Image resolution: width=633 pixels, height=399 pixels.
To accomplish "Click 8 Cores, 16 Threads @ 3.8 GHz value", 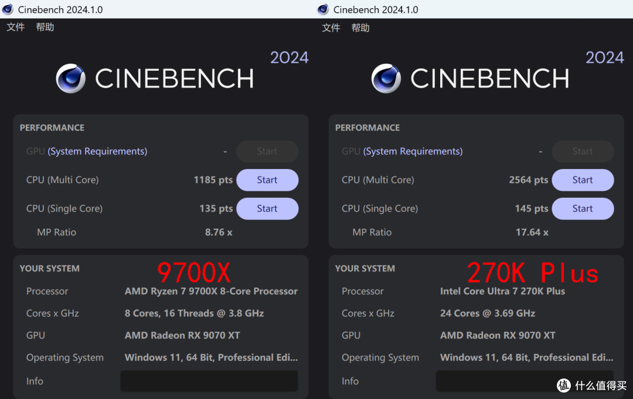I will click(194, 313).
